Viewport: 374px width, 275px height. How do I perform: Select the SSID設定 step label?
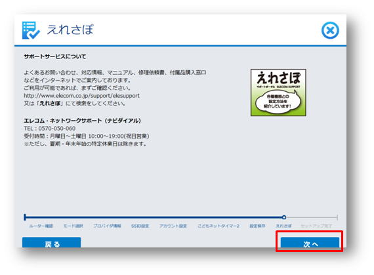point(140,226)
